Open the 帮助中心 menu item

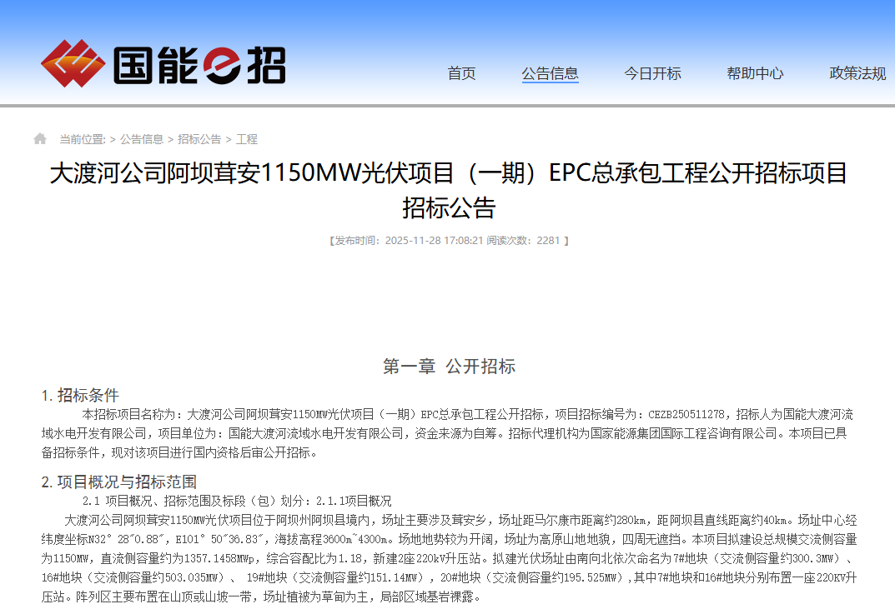coord(755,73)
